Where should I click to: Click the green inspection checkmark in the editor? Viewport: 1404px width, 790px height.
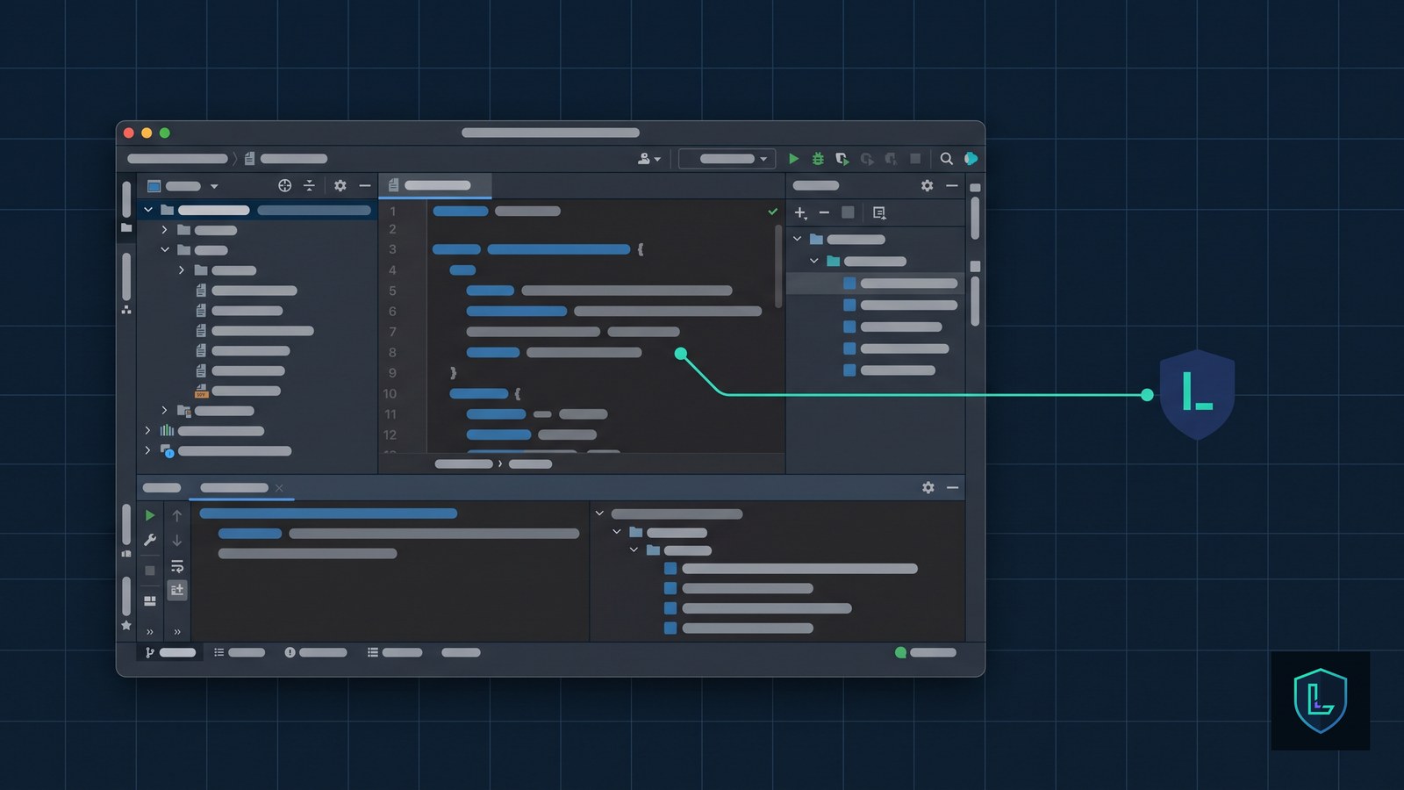[x=772, y=212]
